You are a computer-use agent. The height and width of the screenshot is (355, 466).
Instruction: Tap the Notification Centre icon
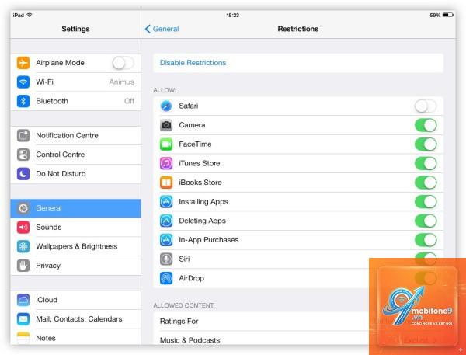[x=23, y=136]
